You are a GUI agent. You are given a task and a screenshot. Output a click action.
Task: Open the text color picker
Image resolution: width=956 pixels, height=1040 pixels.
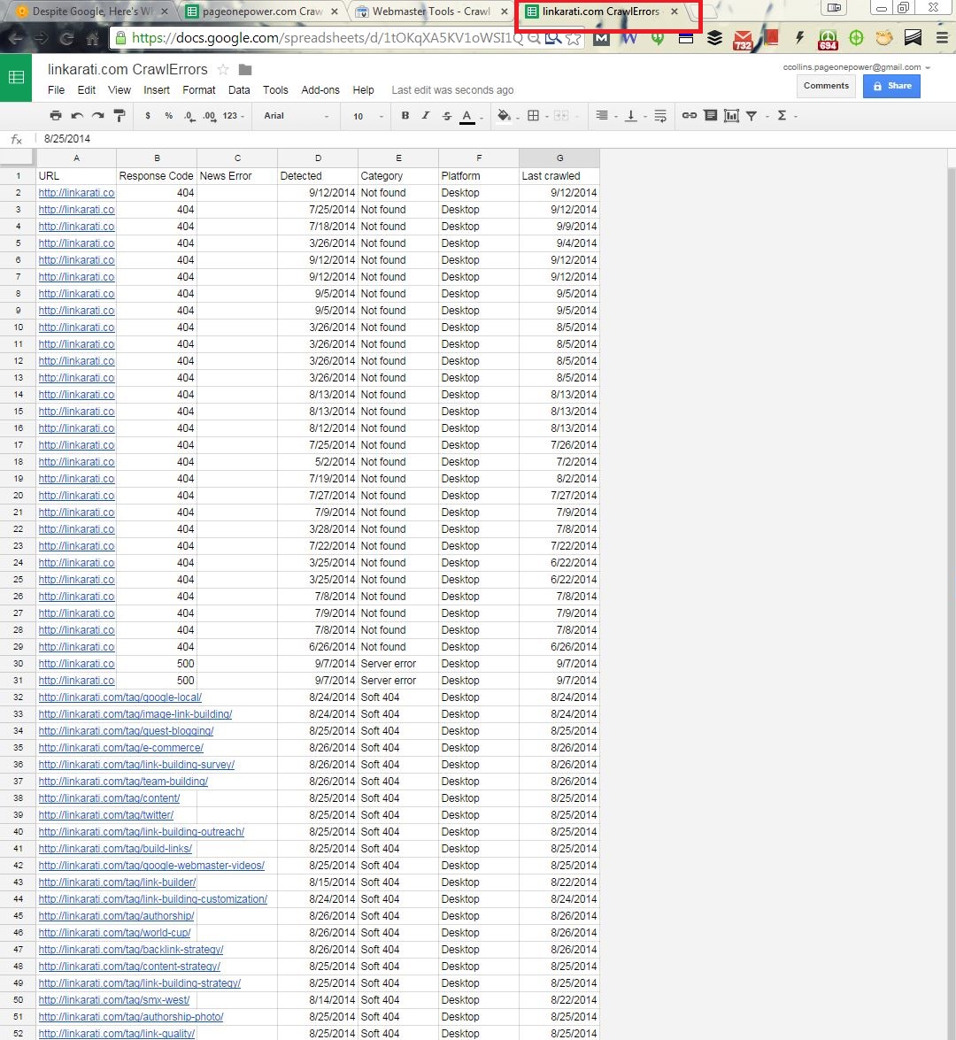(467, 116)
